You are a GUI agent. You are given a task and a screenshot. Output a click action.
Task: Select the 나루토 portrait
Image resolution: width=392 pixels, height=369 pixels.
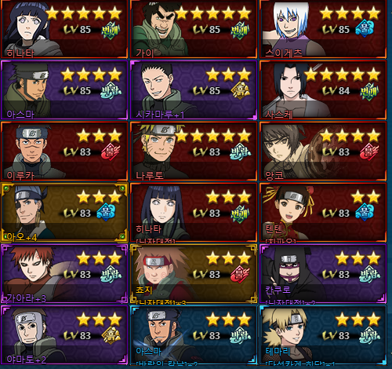[x=157, y=151]
